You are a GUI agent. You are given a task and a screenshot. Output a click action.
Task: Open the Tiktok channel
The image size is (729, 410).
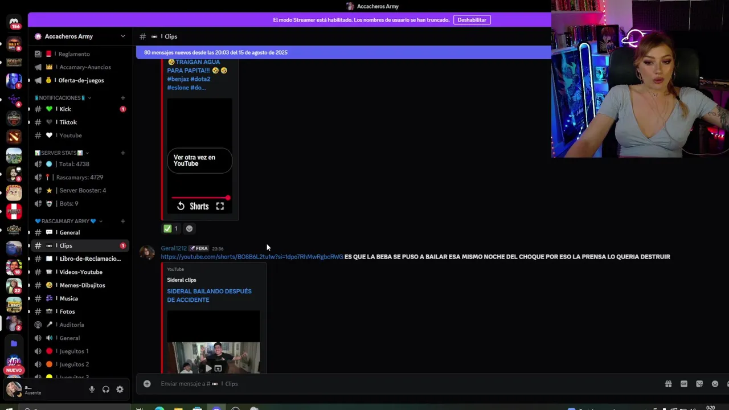click(x=80, y=122)
